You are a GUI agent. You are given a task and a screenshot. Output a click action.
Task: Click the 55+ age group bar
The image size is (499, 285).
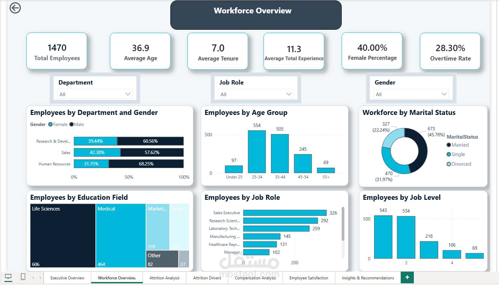(326, 170)
